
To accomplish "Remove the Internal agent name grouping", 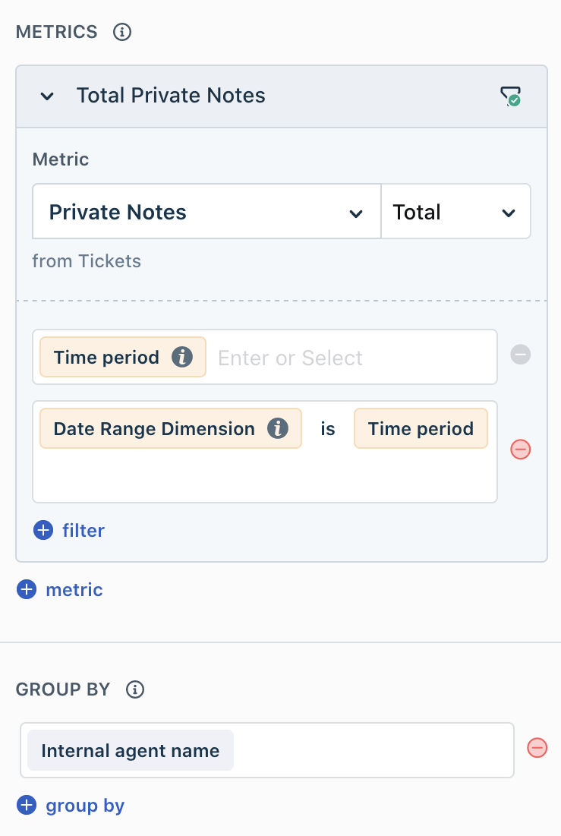I will point(537,748).
